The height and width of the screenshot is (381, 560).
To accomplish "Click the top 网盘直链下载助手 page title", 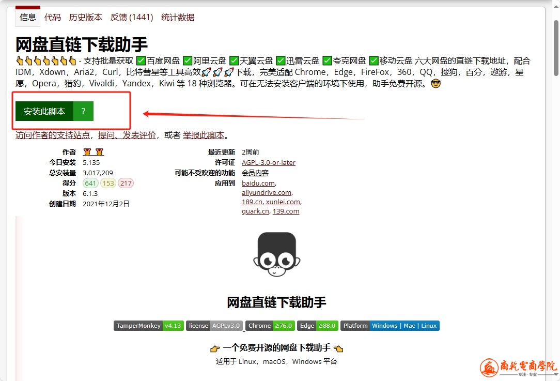I will [x=82, y=44].
